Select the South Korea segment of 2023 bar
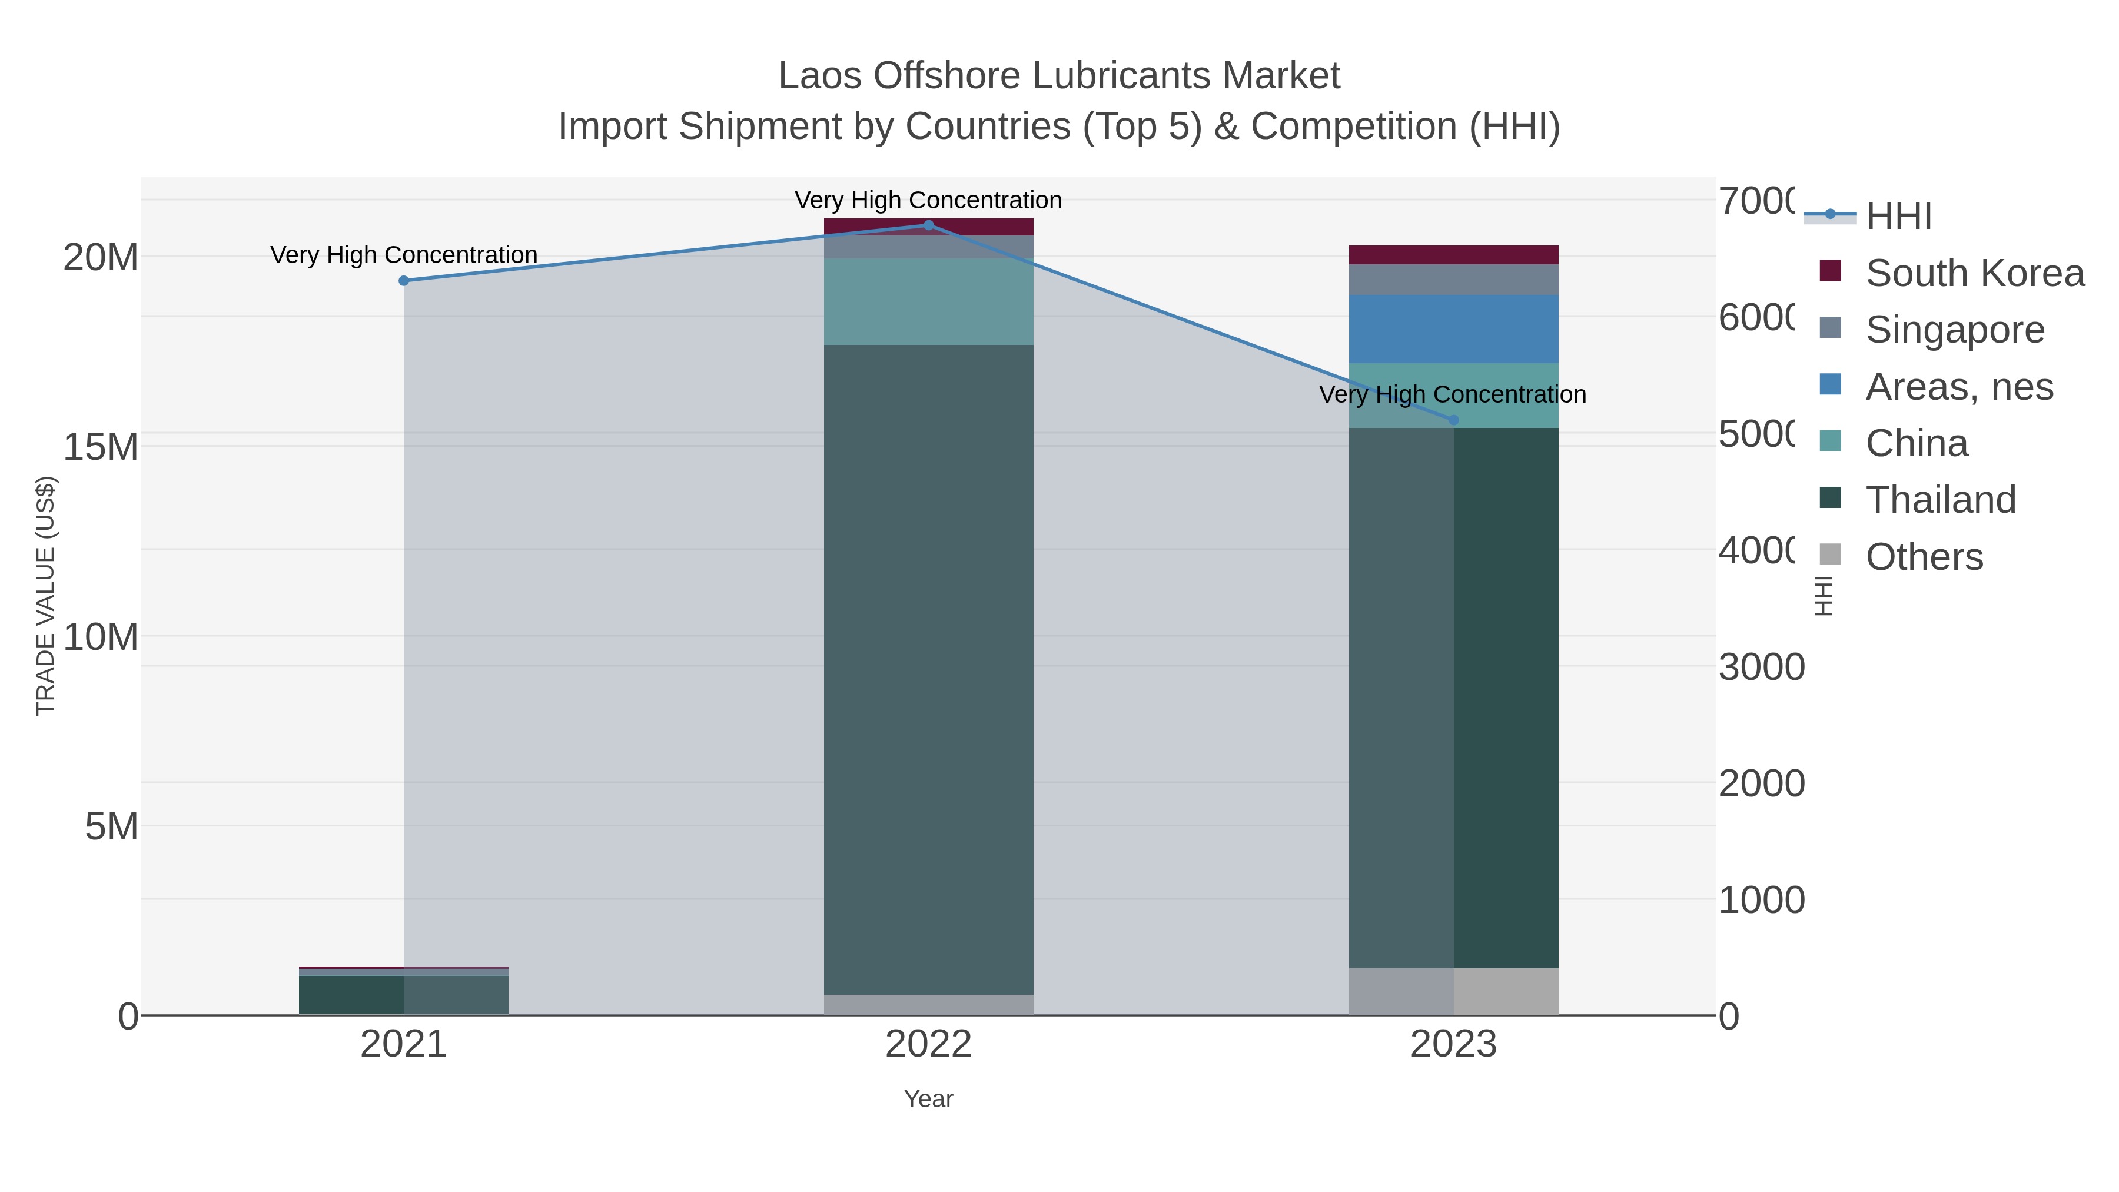2119x1192 pixels. 1453,255
